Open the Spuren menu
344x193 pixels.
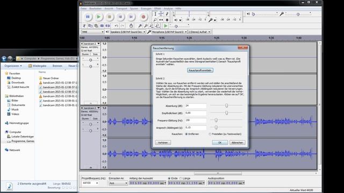pyautogui.click(x=134, y=9)
